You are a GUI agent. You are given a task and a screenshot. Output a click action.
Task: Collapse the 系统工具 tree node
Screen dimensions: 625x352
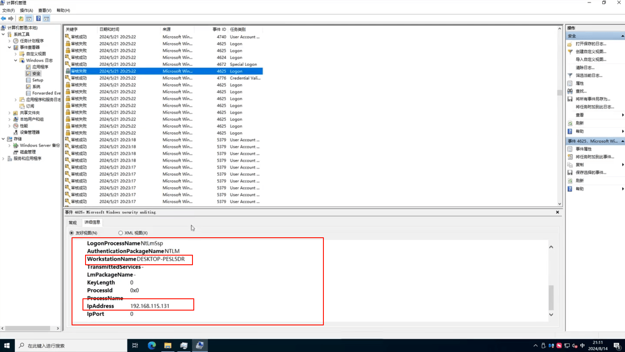pos(3,34)
